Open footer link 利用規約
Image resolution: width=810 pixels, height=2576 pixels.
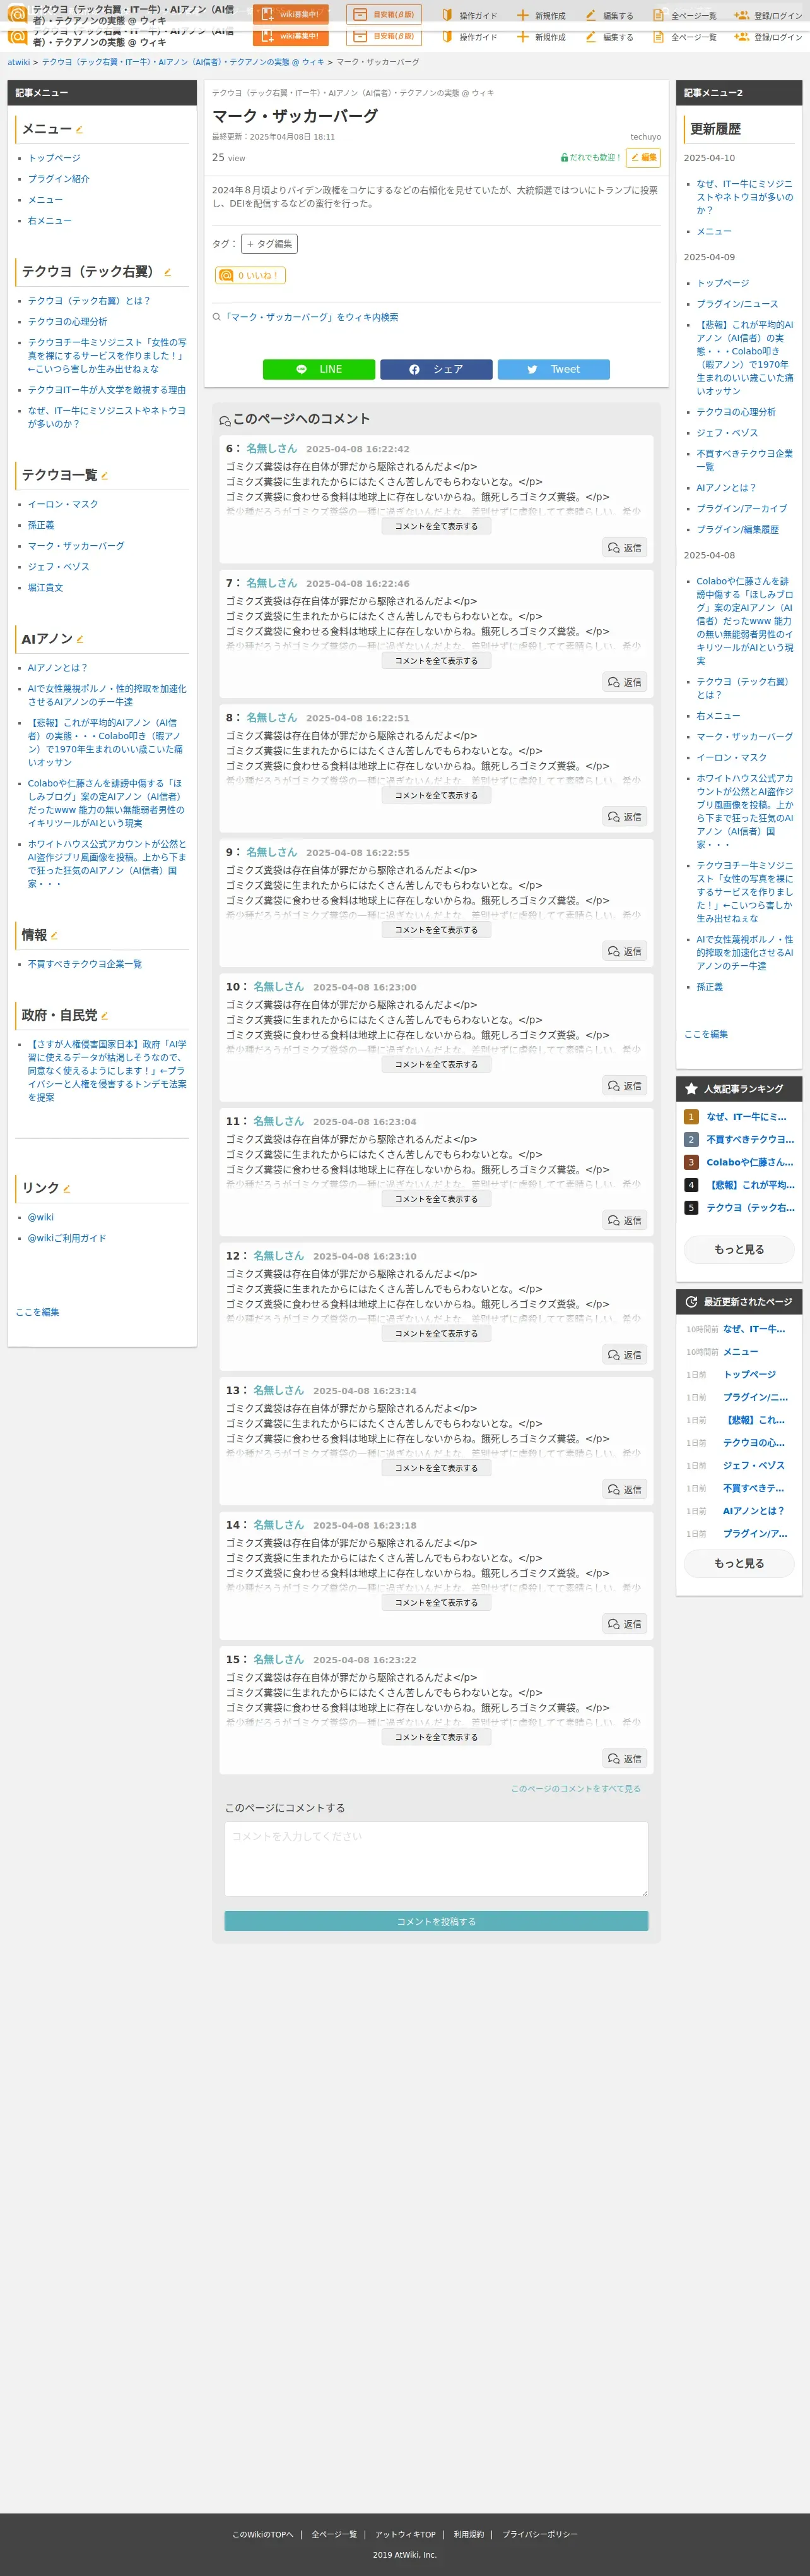click(x=469, y=2534)
